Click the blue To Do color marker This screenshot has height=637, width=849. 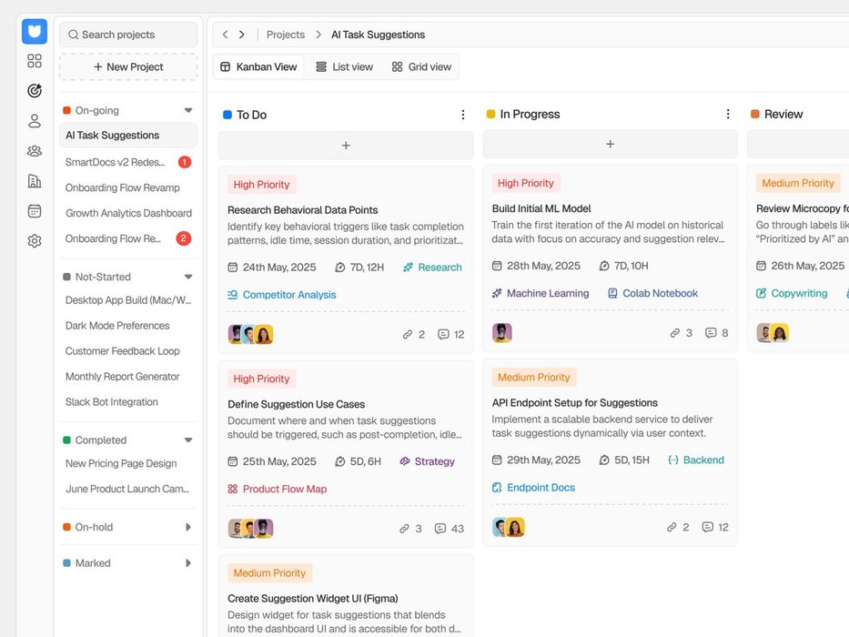tap(227, 115)
